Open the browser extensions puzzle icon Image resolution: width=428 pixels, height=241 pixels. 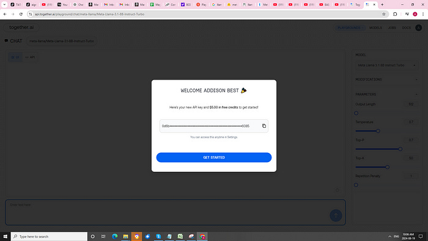tap(395, 14)
